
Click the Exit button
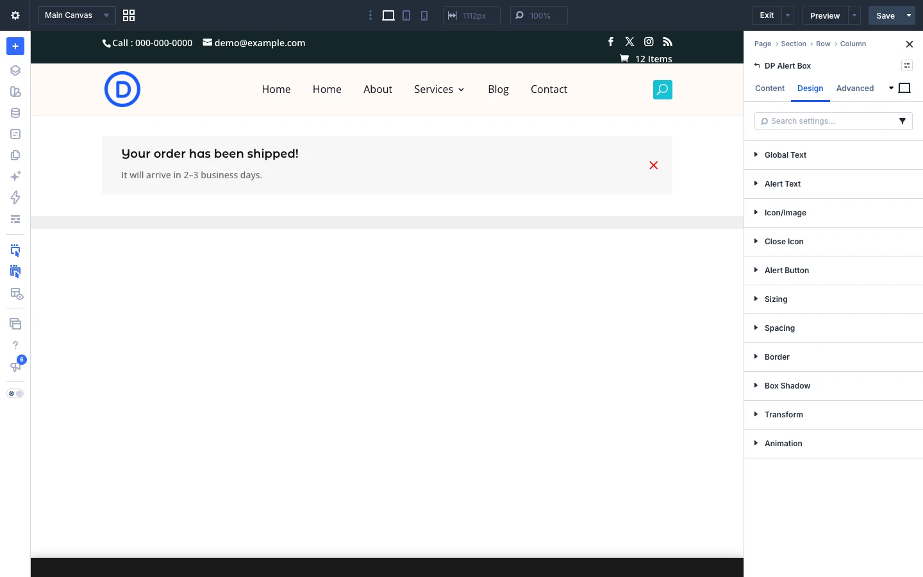point(767,15)
